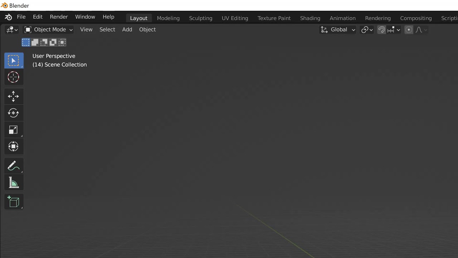Open the File menu

pyautogui.click(x=21, y=17)
